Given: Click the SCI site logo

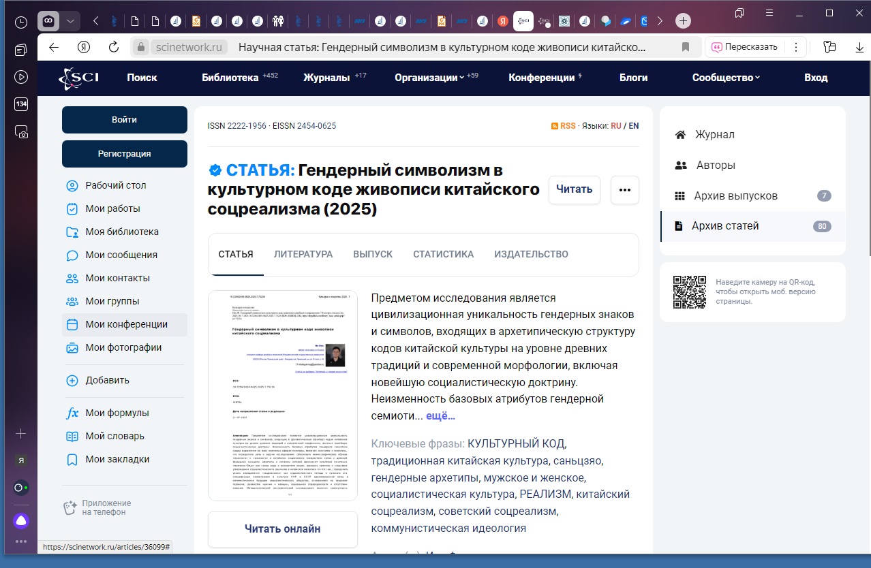Looking at the screenshot, I should [x=78, y=78].
